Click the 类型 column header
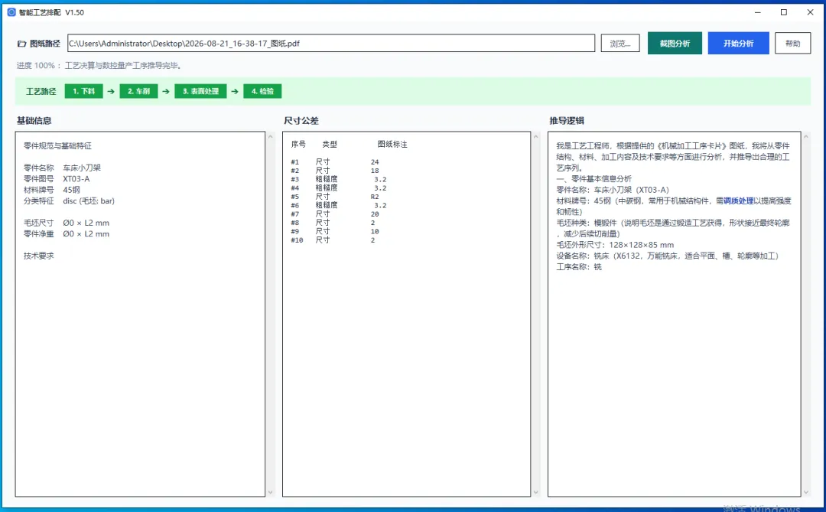This screenshot has width=826, height=512. (x=330, y=144)
